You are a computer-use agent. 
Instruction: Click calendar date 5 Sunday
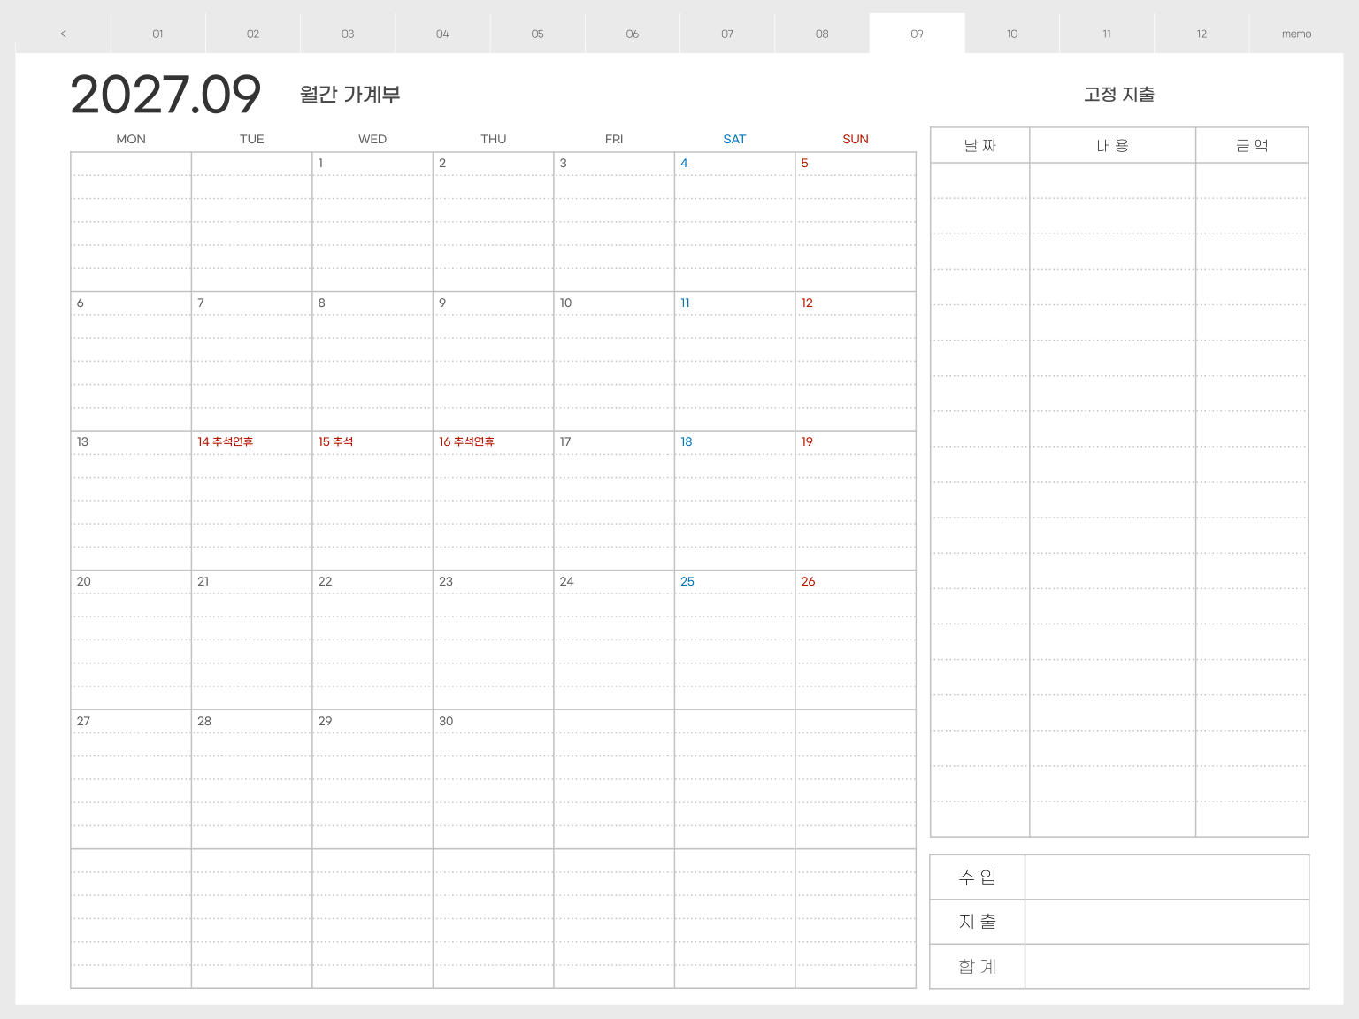[x=804, y=163]
